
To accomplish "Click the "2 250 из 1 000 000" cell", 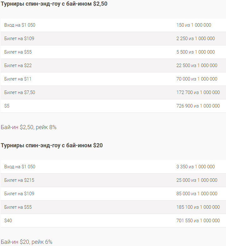I will 195,39.
